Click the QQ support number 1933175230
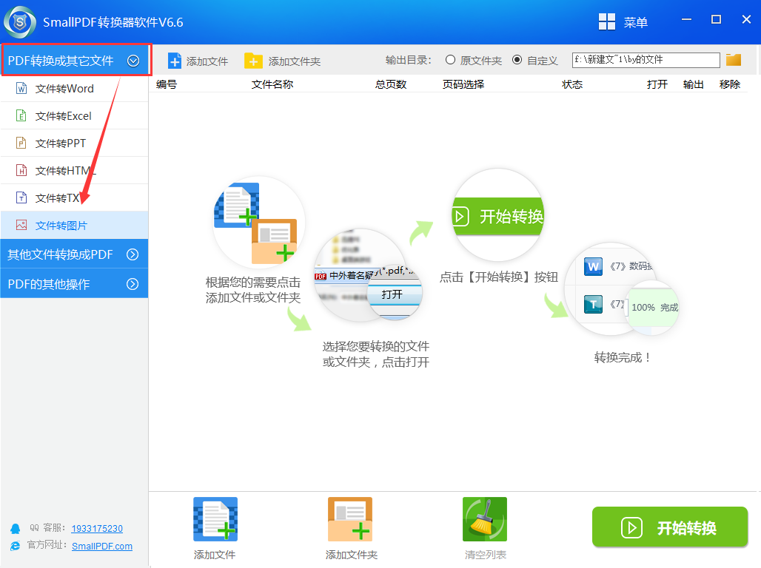Image resolution: width=761 pixels, height=568 pixels. tap(97, 529)
